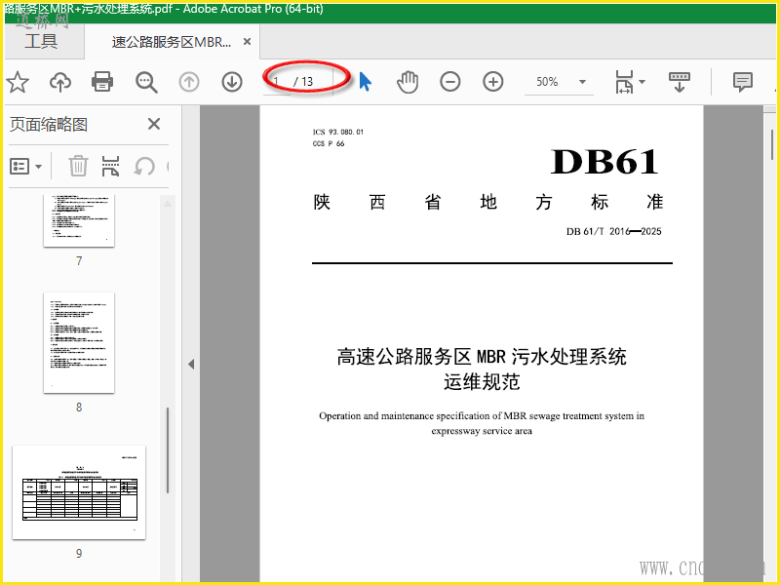Select page 7 thumbnail
Image resolution: width=780 pixels, height=585 pixels.
[x=79, y=221]
